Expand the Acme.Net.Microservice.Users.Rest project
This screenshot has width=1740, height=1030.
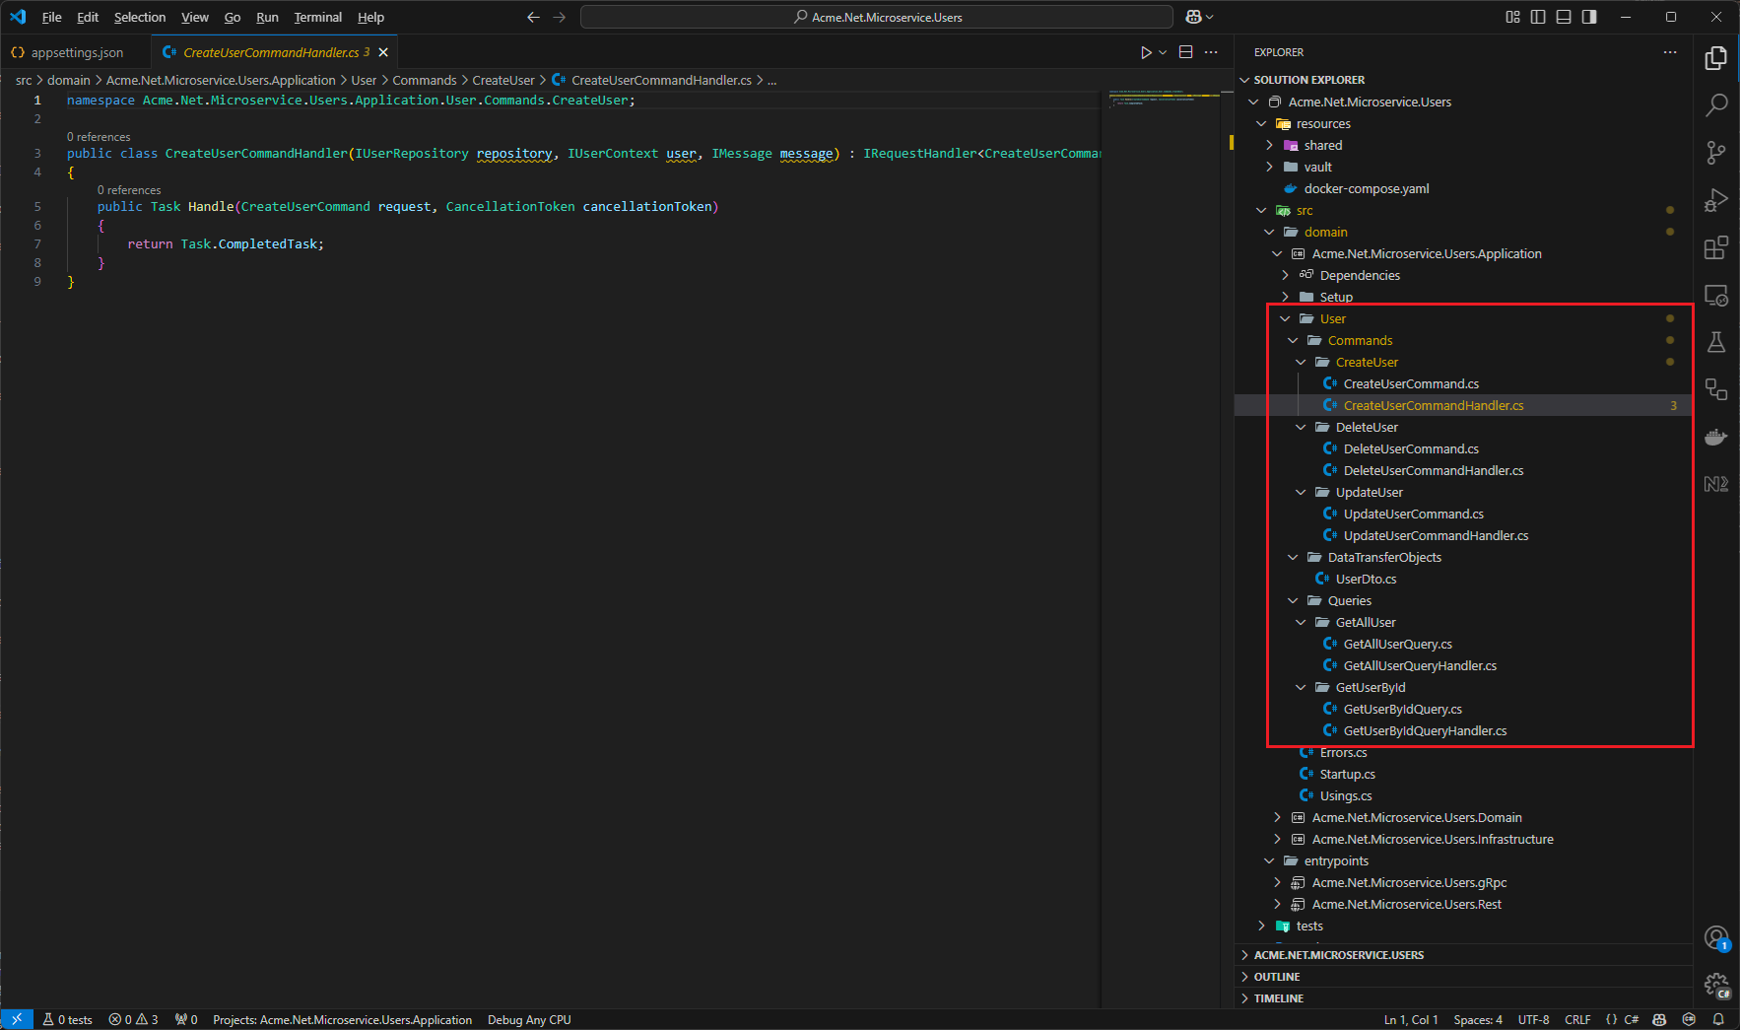1277,904
